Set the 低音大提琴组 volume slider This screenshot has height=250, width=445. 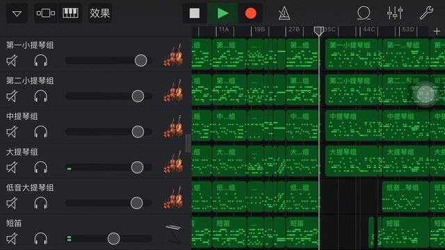click(136, 203)
